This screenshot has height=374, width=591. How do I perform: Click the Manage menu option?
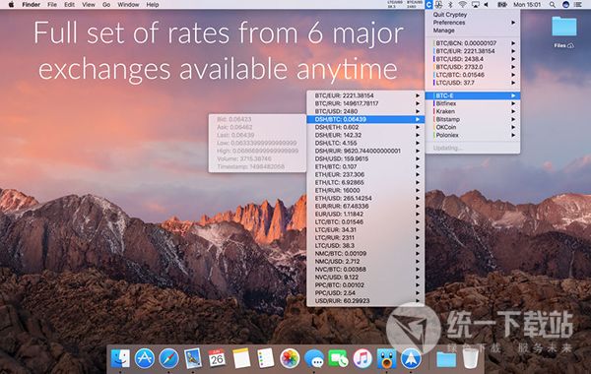tap(443, 31)
